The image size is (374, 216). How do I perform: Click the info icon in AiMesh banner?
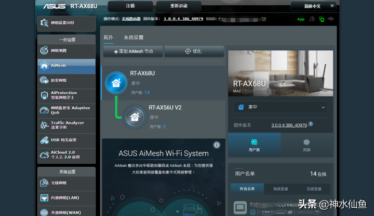[x=217, y=145]
